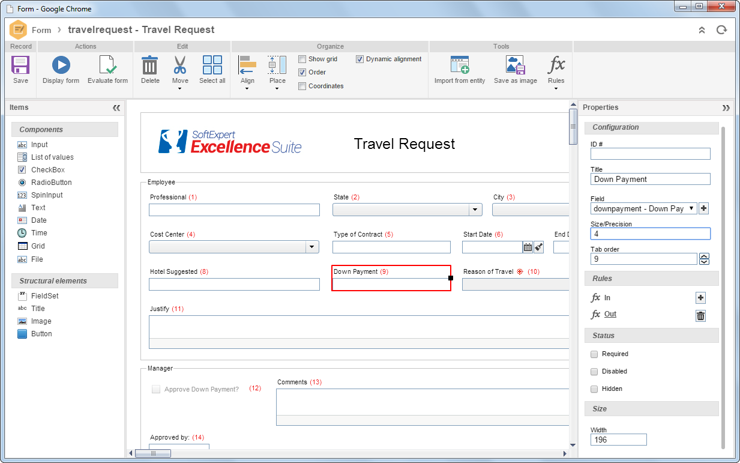740x463 pixels.
Task: Open the Out rule link
Action: pos(610,314)
